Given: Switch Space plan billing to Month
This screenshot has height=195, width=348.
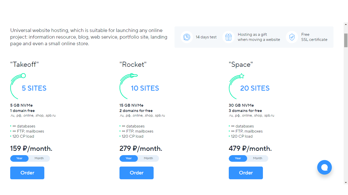Looking at the screenshot, I should 258,158.
